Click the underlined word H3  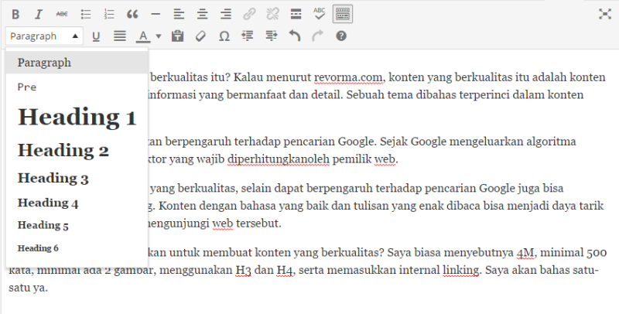click(x=243, y=270)
